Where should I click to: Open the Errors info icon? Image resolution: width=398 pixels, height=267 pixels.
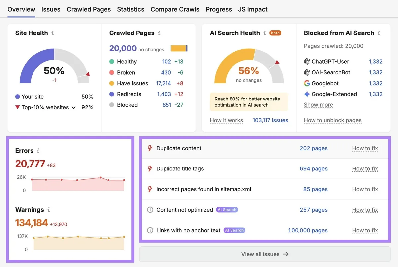pos(38,151)
